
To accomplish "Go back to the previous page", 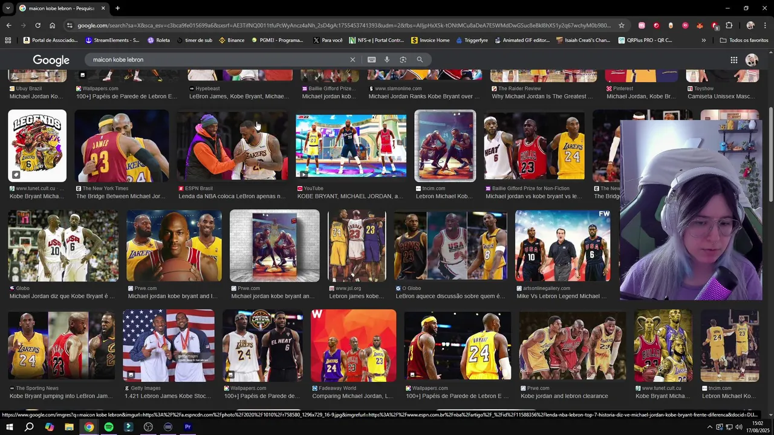I will (x=8, y=25).
